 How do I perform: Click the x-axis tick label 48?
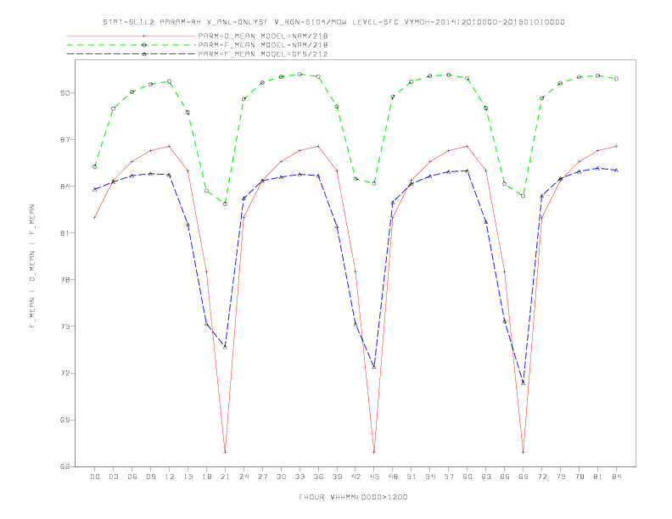click(393, 477)
